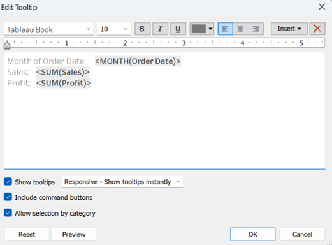
Task: Align tooltip text left
Action: point(226,29)
